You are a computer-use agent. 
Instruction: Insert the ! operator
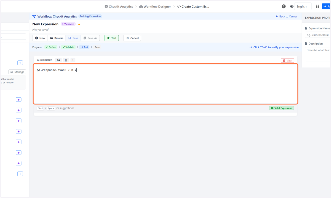pyautogui.click(x=73, y=60)
